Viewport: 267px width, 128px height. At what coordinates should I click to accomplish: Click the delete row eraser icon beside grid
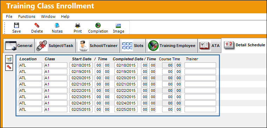coord(9,67)
